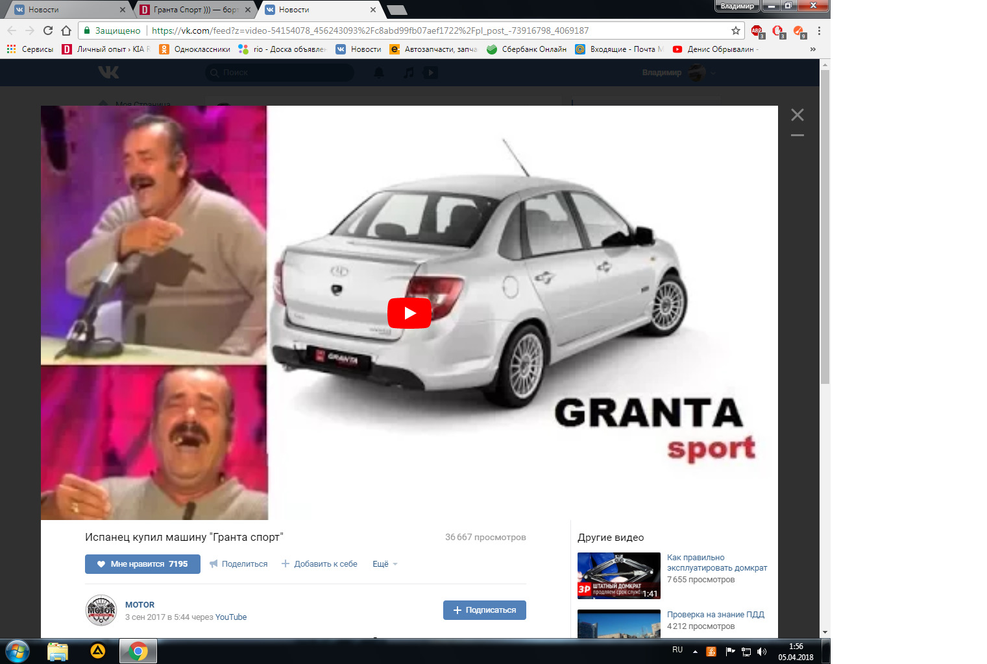The height and width of the screenshot is (664, 987).
Task: Open Автозапчасти bookmark
Action: [x=433, y=49]
